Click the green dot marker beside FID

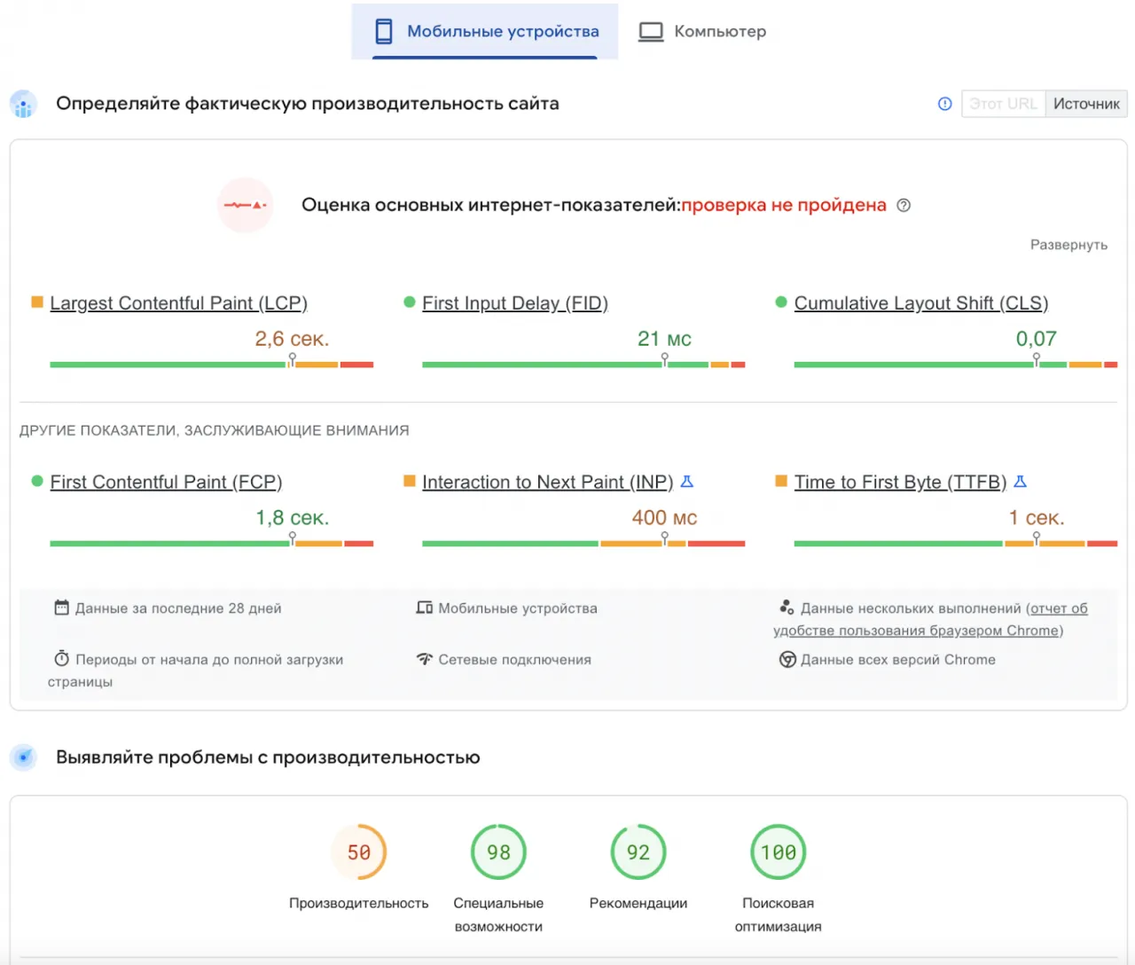click(410, 302)
